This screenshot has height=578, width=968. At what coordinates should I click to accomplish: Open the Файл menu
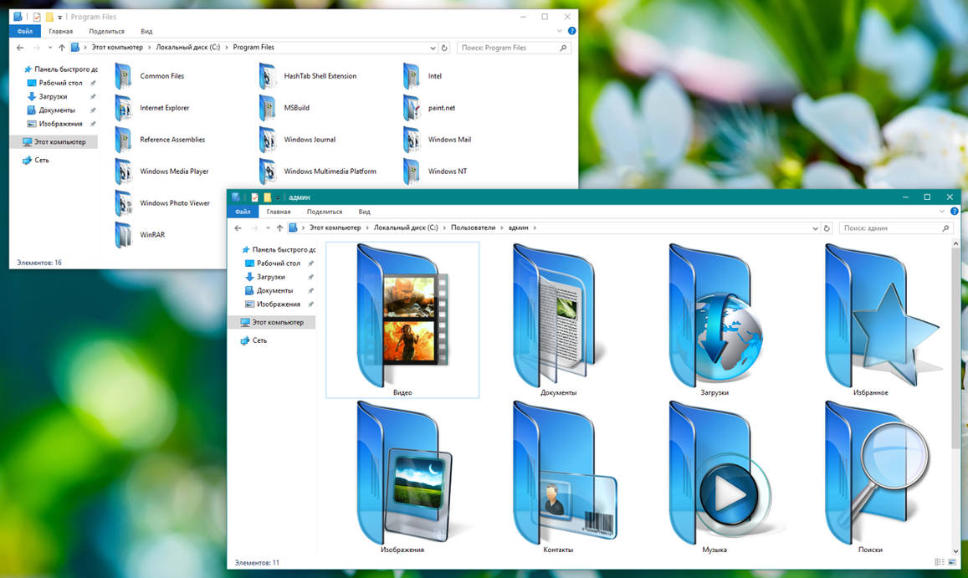[x=243, y=212]
